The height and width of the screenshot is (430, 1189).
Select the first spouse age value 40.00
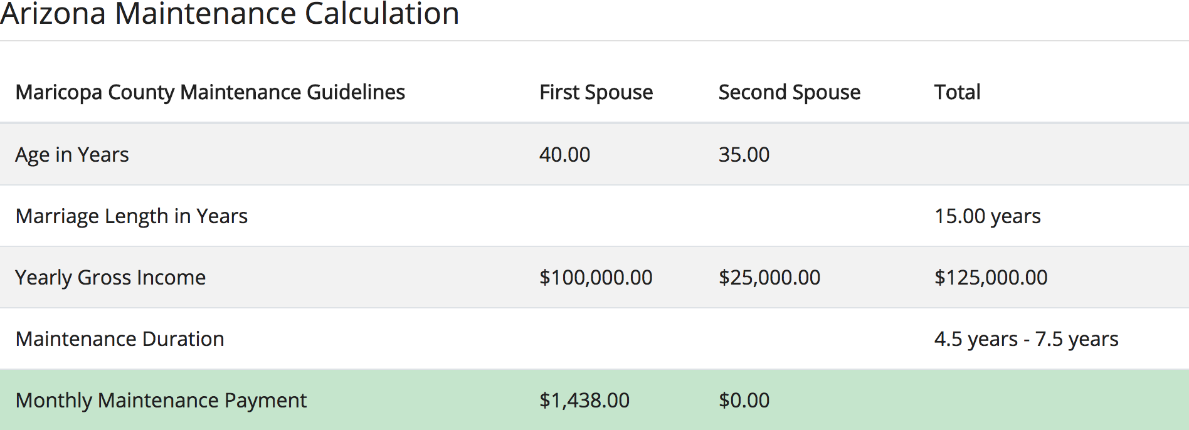pyautogui.click(x=564, y=155)
